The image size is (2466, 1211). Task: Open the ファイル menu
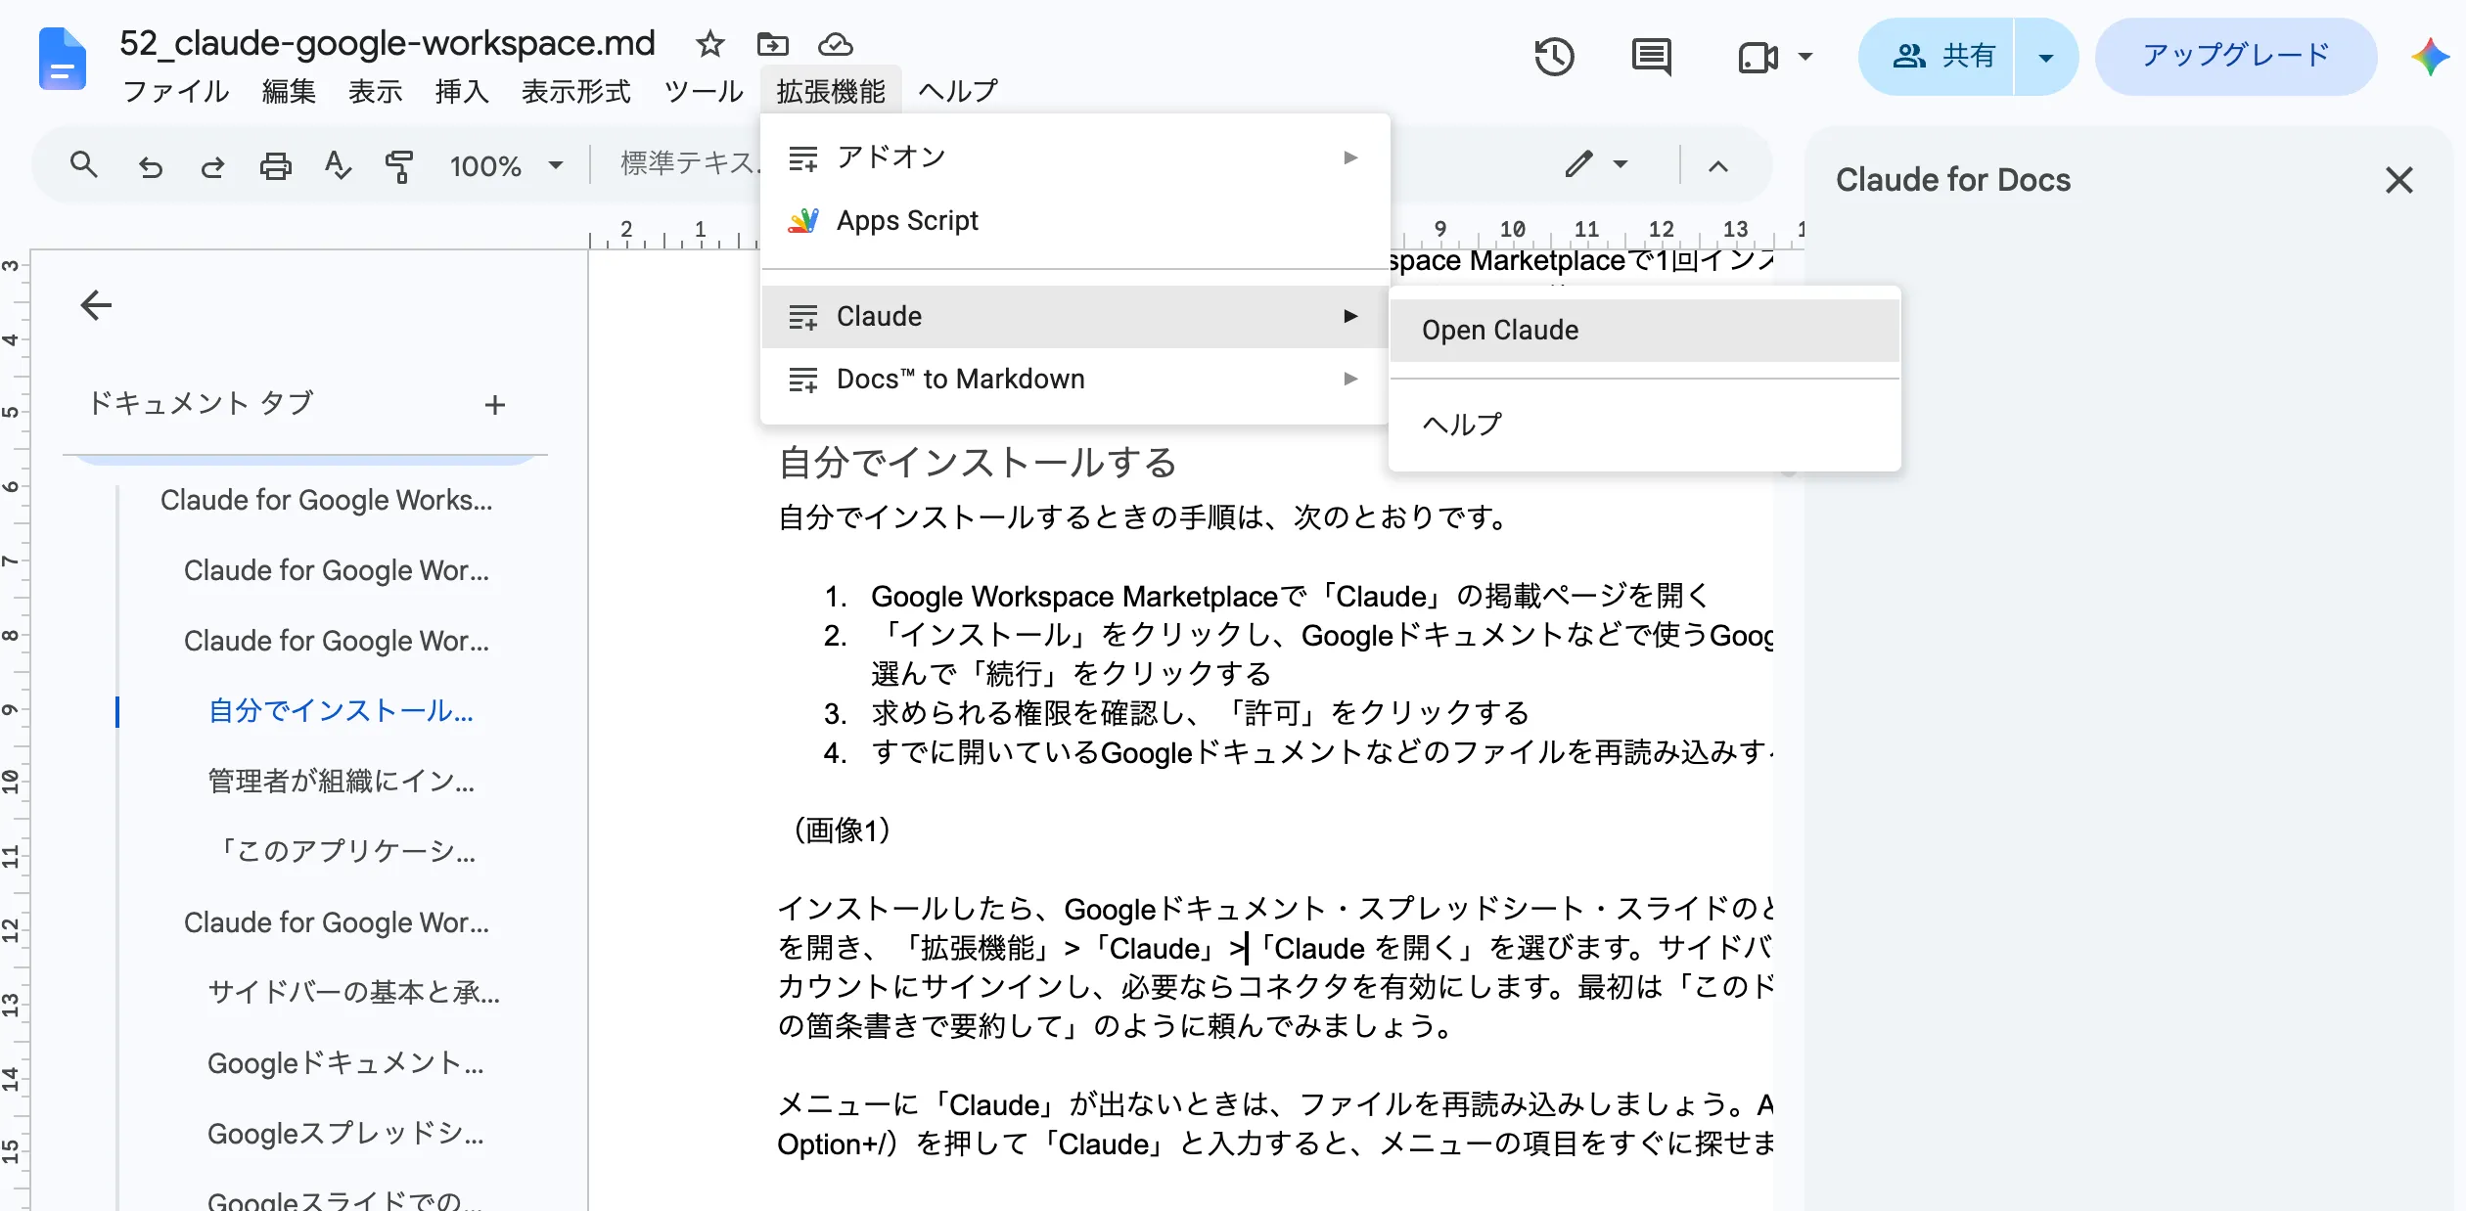176,91
